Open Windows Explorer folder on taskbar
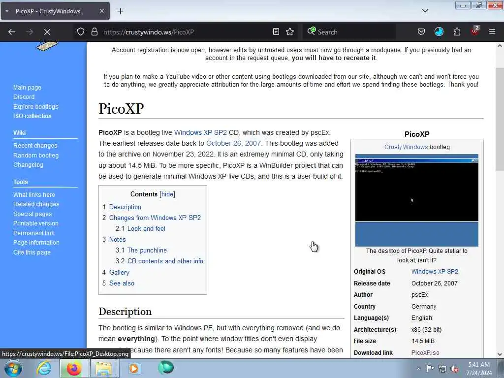Viewport: 504px width, 378px height. tap(103, 368)
